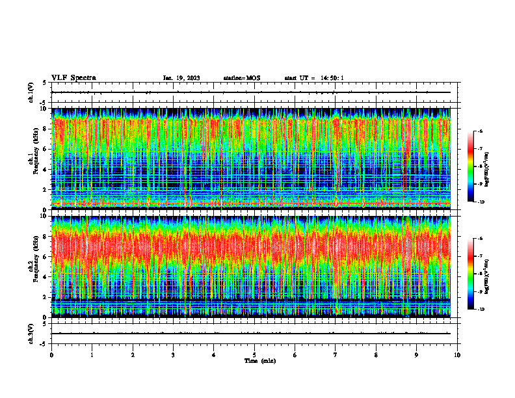Click the ch.1 colorbar gradient strip
This screenshot has height=398, width=515.
coord(471,166)
